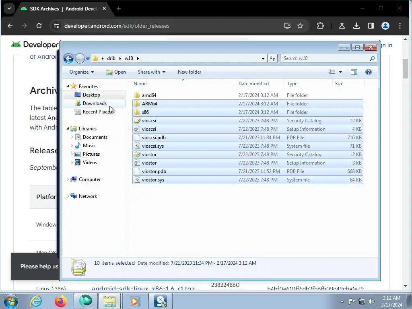Open the Share with menu
412x309 pixels.
152,72
